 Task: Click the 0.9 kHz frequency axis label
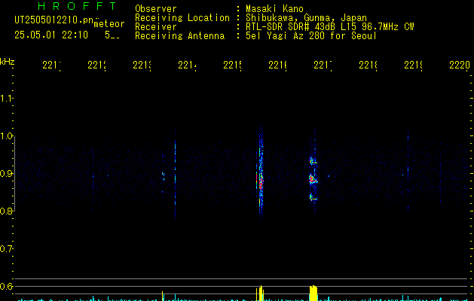tap(6, 174)
